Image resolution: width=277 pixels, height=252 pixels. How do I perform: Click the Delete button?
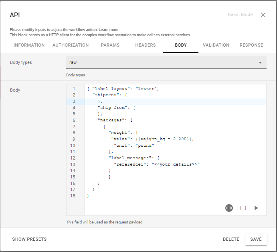pyautogui.click(x=231, y=239)
